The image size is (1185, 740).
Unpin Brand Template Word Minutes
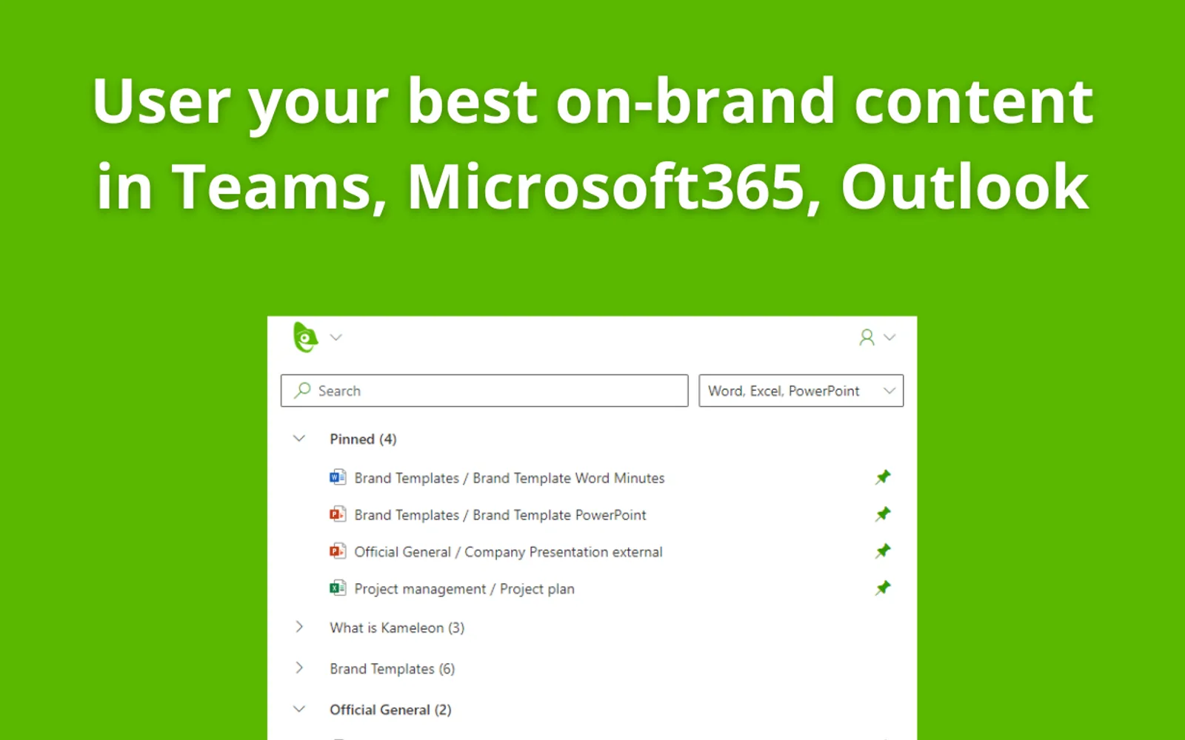883,477
